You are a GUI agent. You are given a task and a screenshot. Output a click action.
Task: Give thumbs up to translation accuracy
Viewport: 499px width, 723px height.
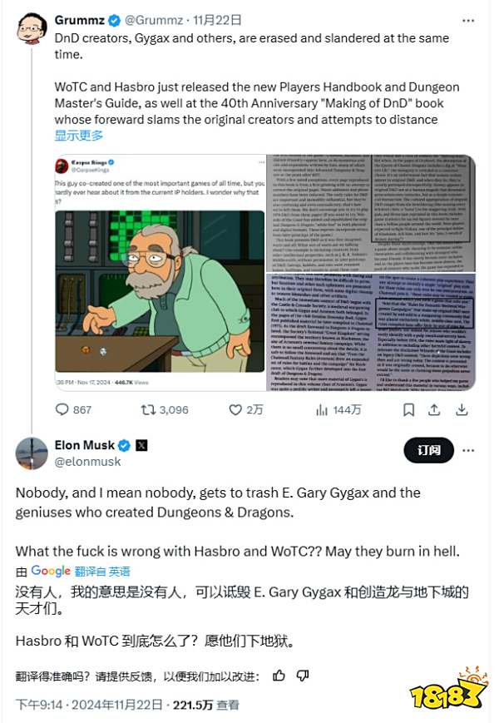click(279, 676)
